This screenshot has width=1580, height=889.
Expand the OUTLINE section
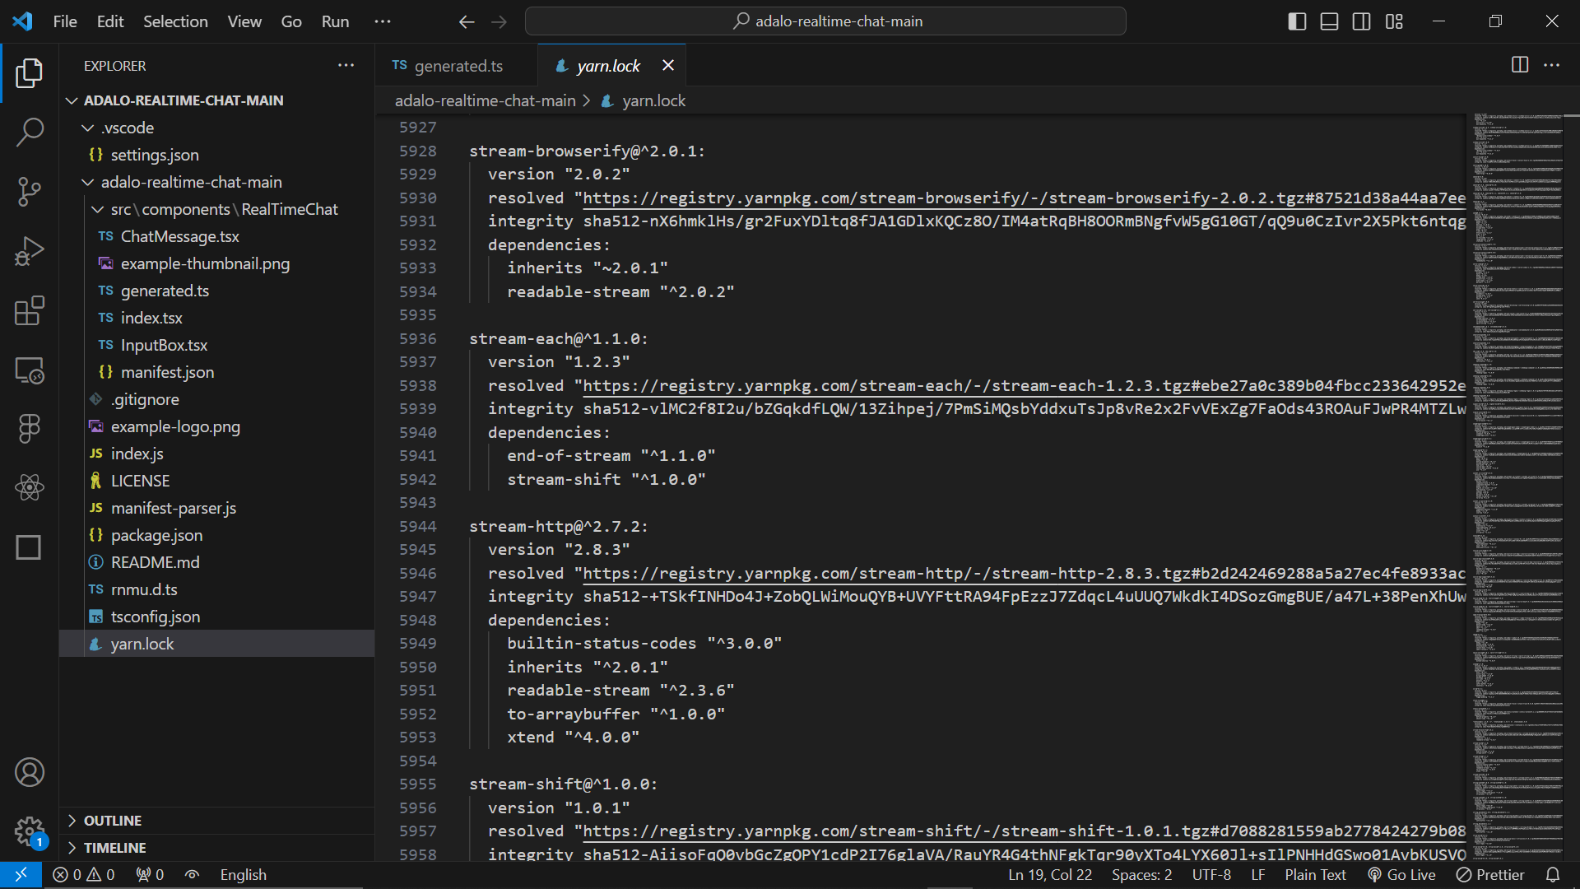tap(113, 821)
